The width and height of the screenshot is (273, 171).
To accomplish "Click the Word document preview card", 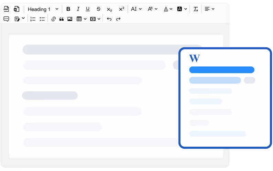I will (225, 98).
